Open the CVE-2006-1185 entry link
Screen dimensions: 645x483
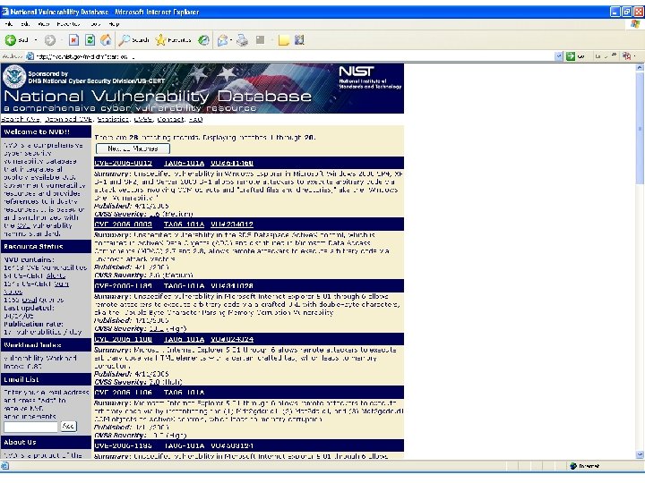click(123, 445)
